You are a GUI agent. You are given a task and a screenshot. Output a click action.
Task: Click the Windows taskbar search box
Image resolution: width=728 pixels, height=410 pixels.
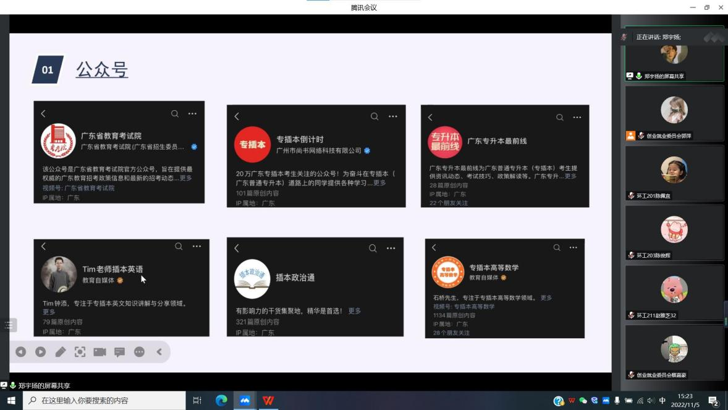coord(105,401)
